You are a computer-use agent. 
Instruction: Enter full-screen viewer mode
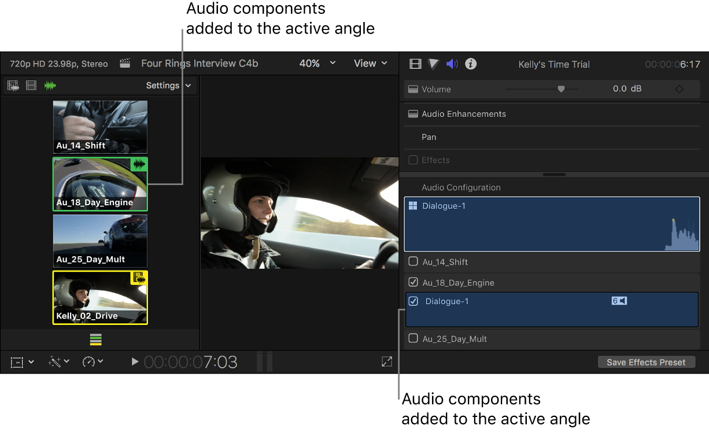[x=386, y=361]
